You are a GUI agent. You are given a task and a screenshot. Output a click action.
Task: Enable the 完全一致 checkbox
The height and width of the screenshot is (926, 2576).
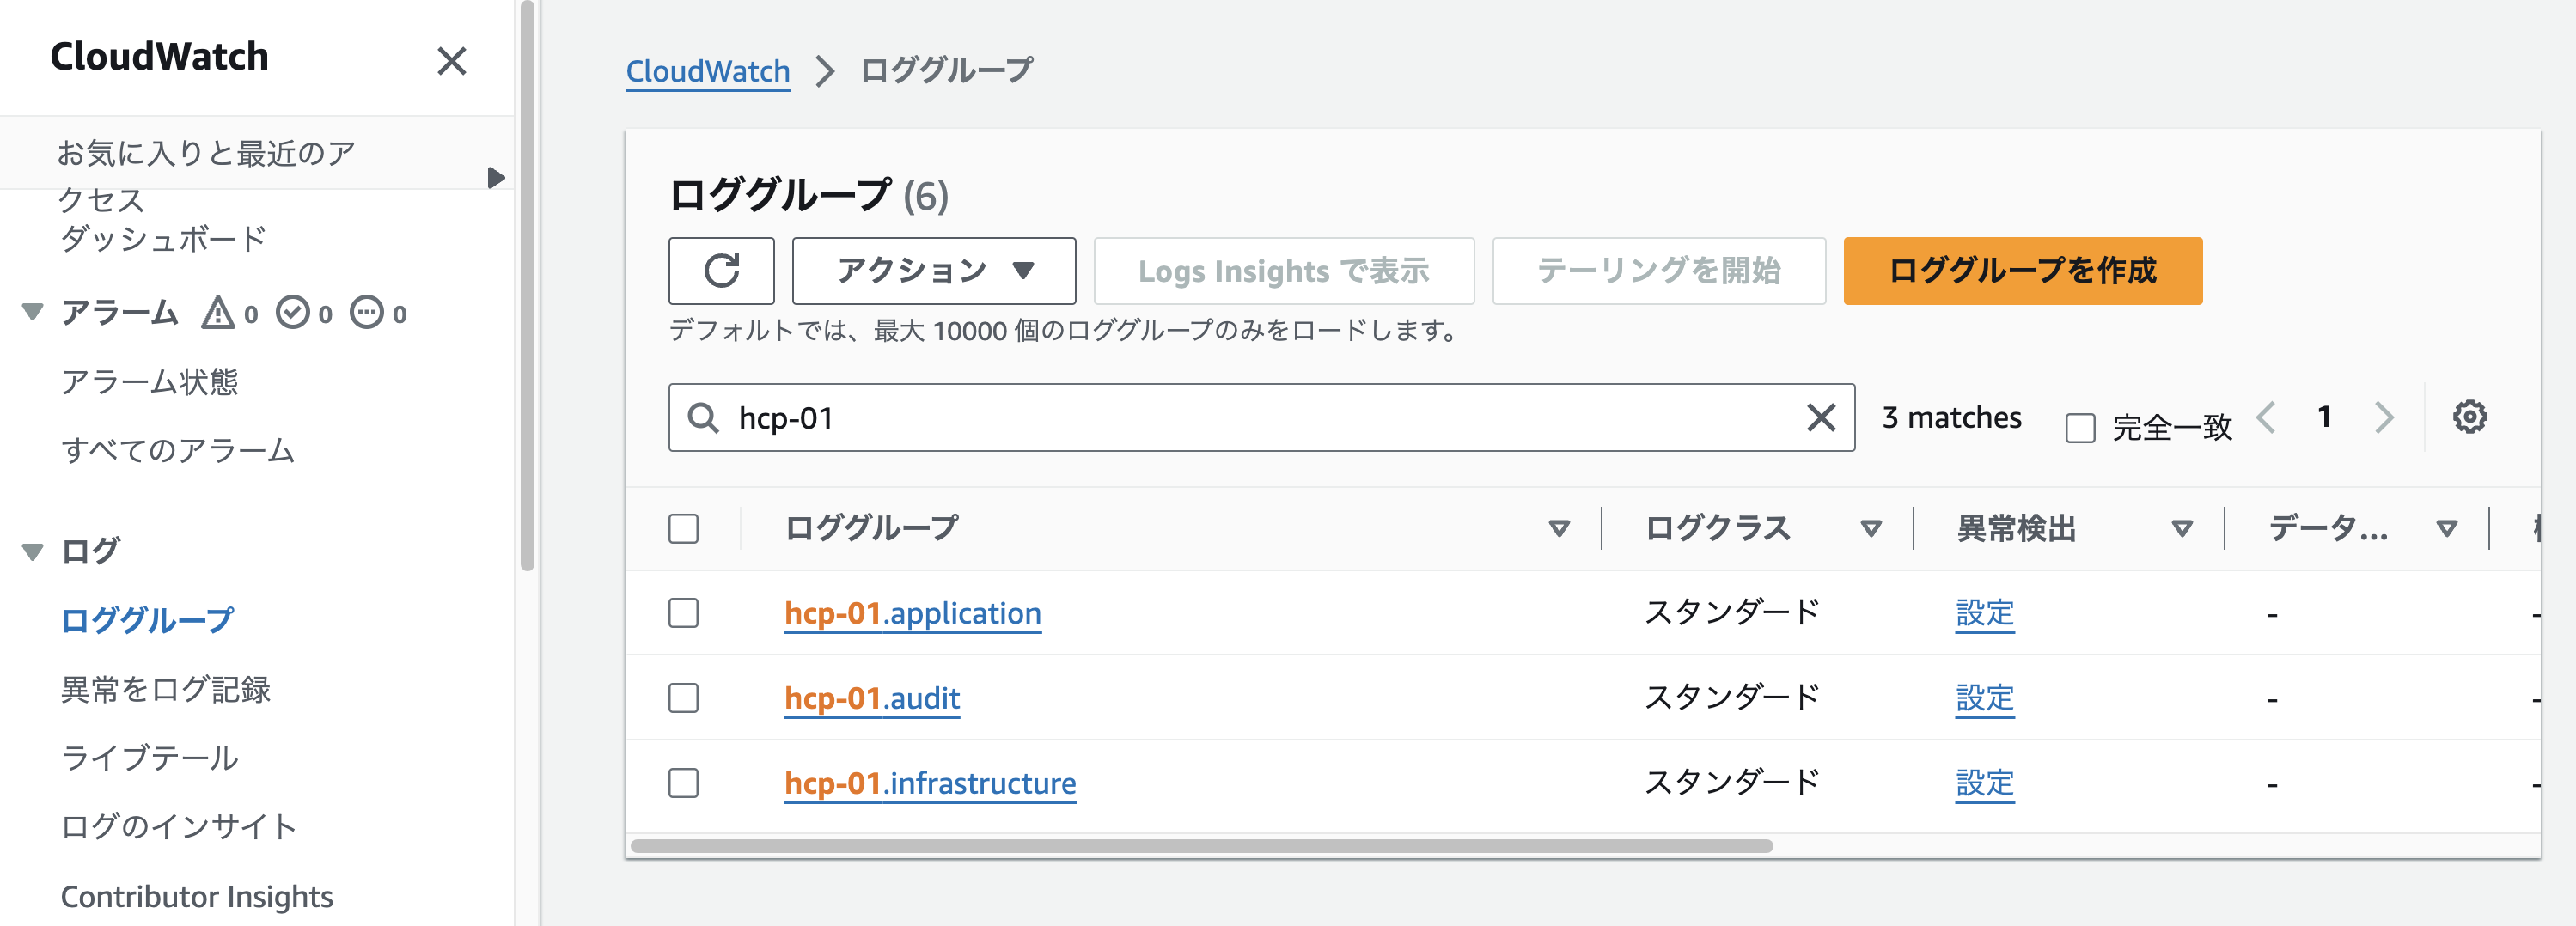[x=2080, y=427]
